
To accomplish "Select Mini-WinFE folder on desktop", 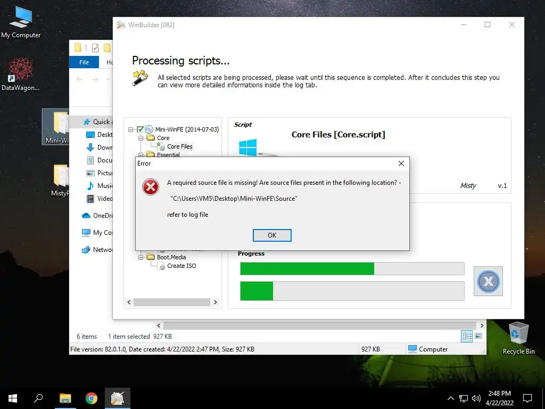I will point(56,127).
